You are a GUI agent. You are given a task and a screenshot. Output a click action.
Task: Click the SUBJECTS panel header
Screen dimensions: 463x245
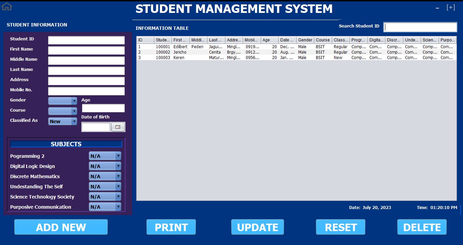66,144
